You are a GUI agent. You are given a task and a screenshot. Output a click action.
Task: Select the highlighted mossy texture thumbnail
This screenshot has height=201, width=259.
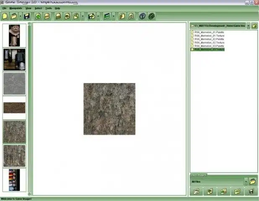pos(14,132)
